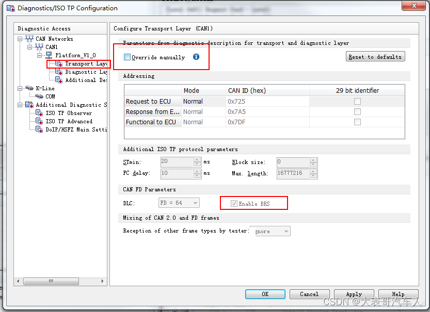
Task: Click the CAN Networks network icon
Action: click(29, 39)
